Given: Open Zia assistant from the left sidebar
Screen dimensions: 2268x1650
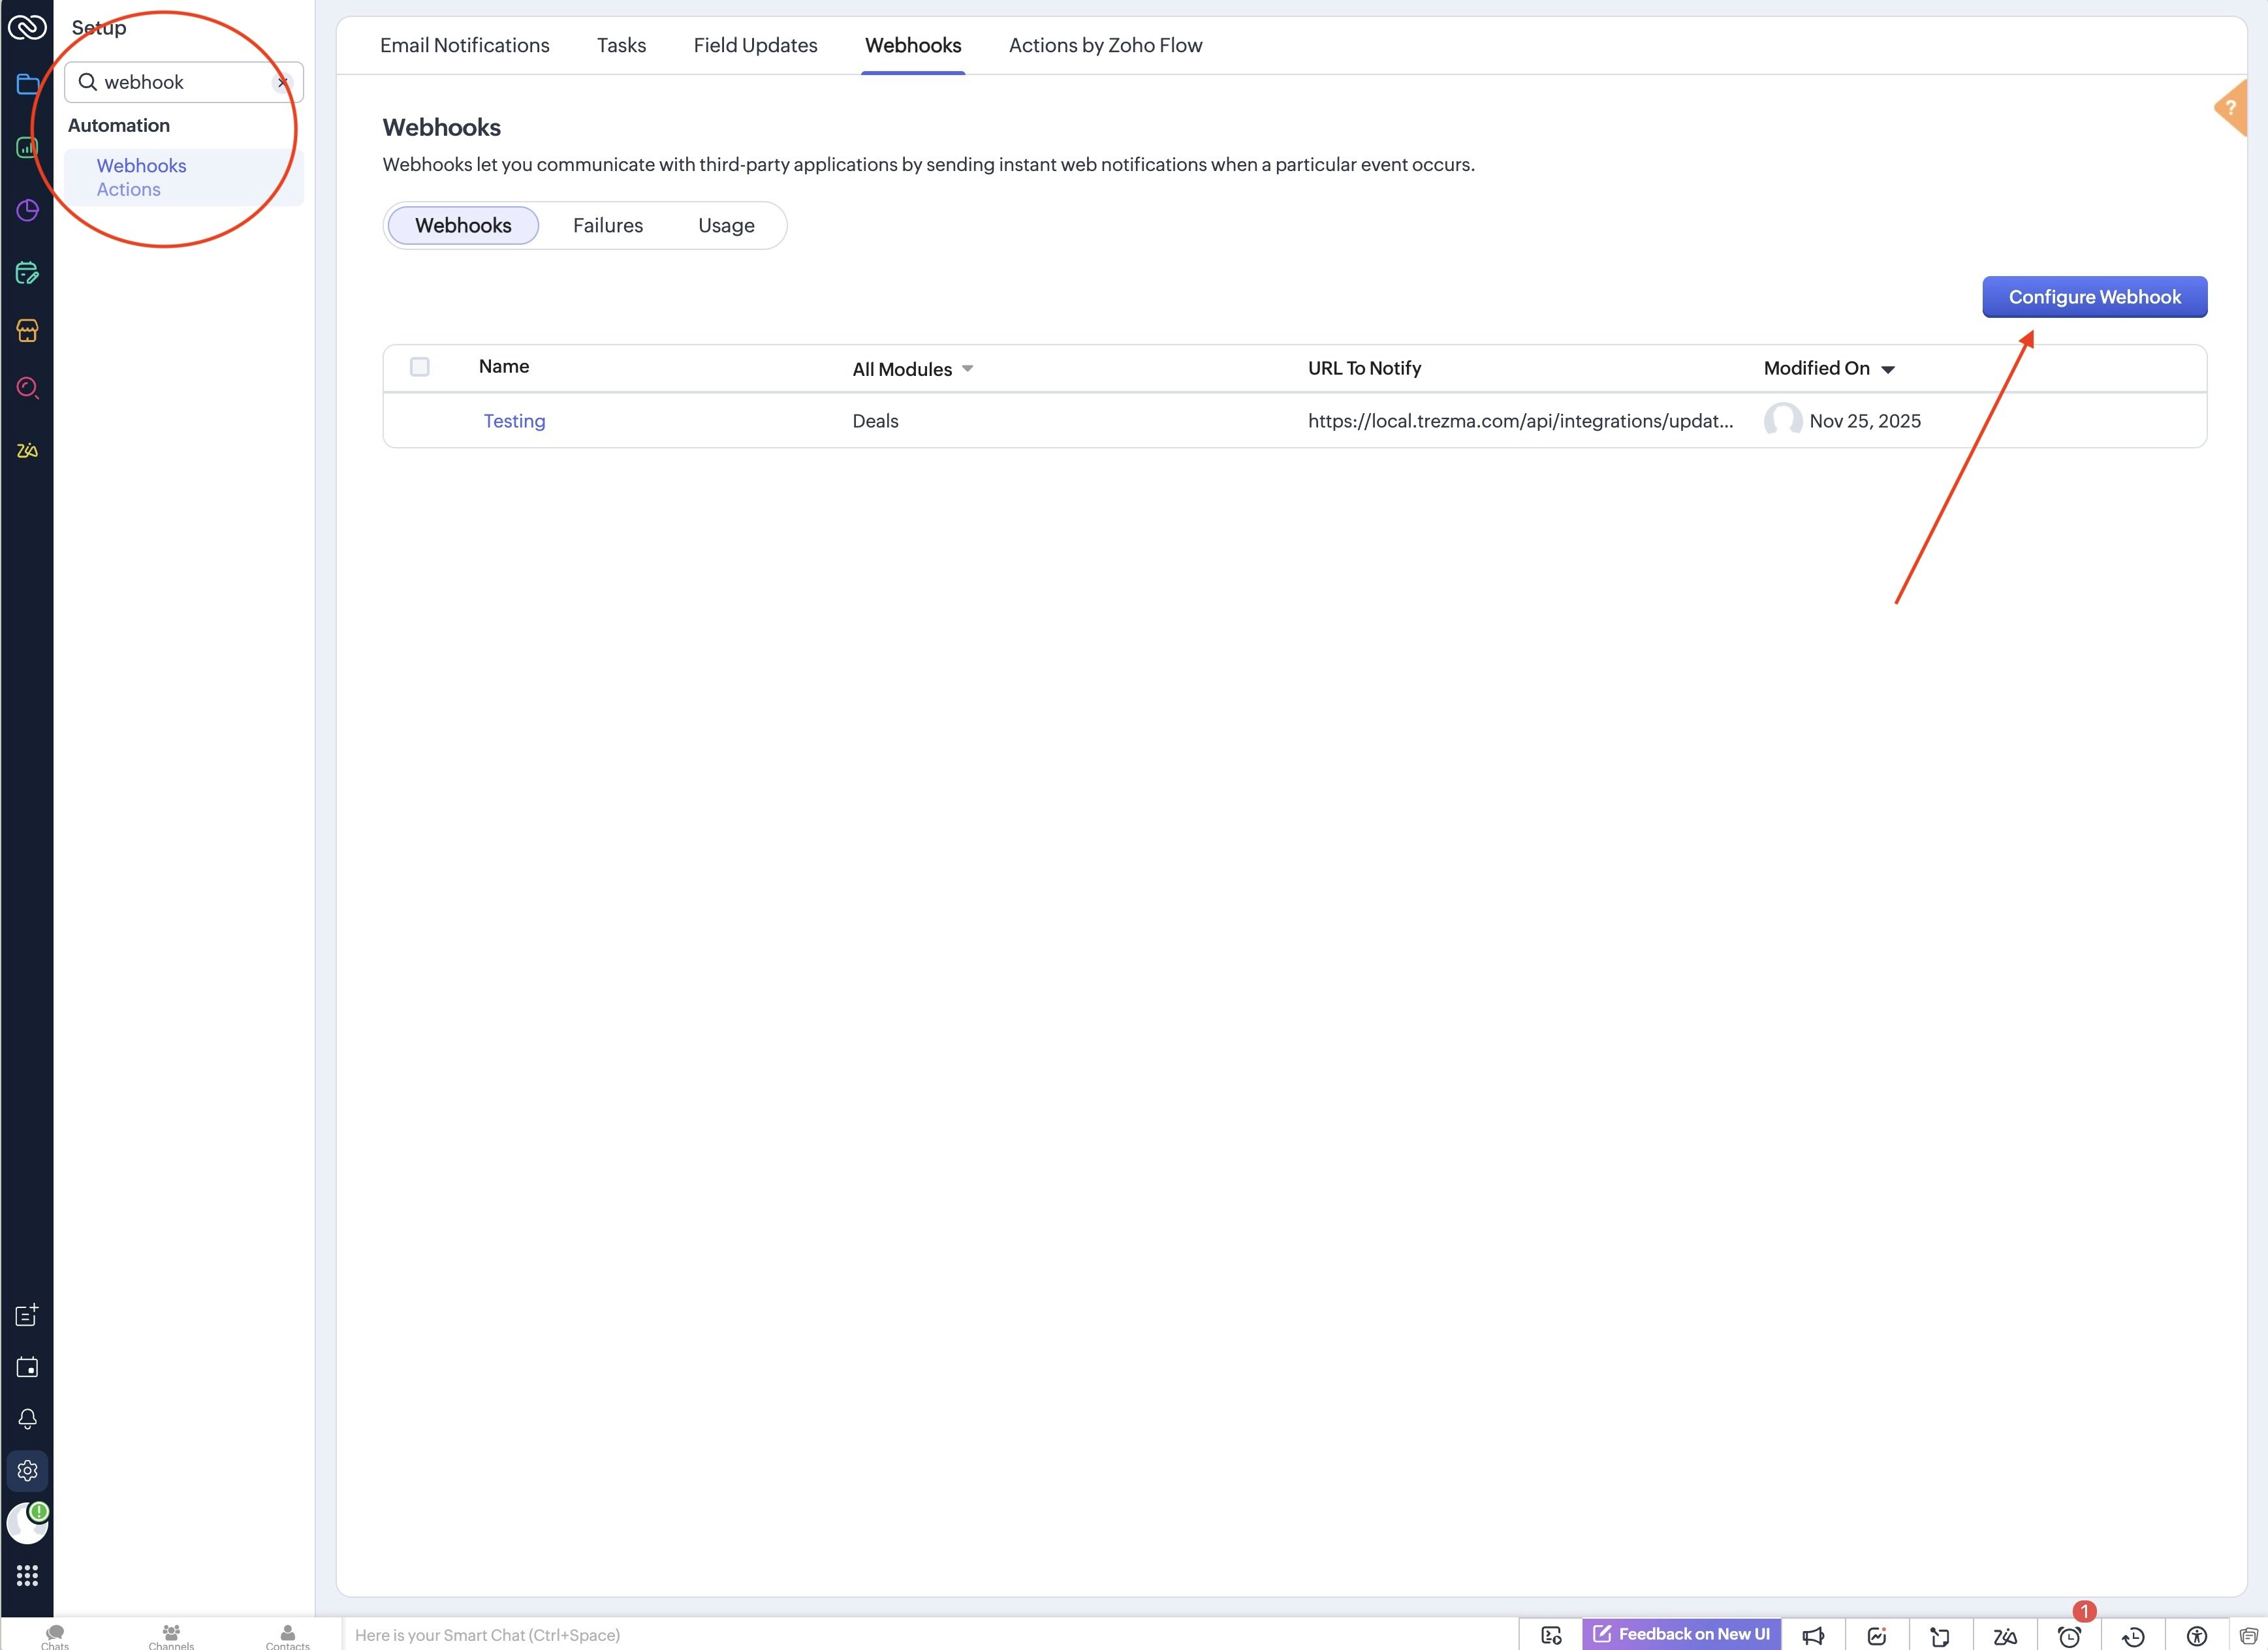Looking at the screenshot, I should pyautogui.click(x=27, y=450).
